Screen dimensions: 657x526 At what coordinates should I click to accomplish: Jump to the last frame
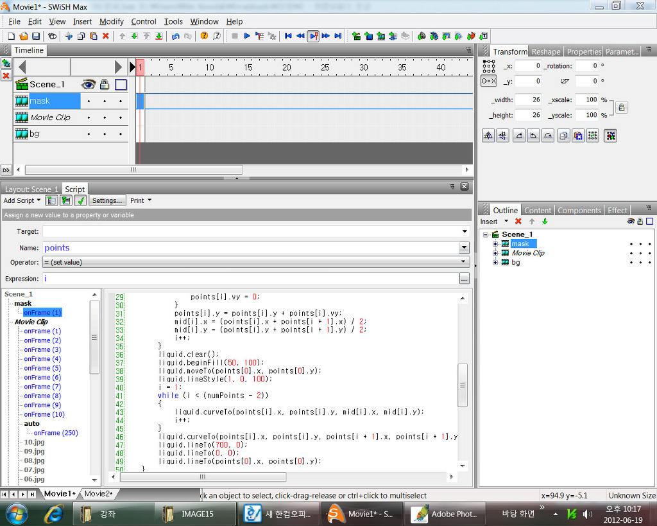pos(337,36)
